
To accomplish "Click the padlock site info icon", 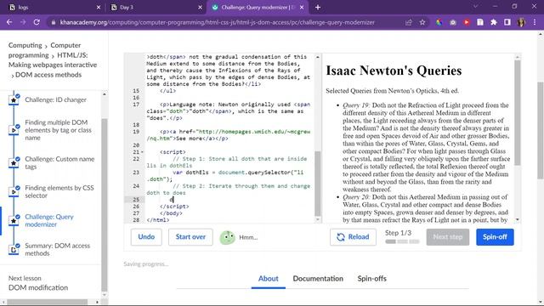I will coord(53,22).
